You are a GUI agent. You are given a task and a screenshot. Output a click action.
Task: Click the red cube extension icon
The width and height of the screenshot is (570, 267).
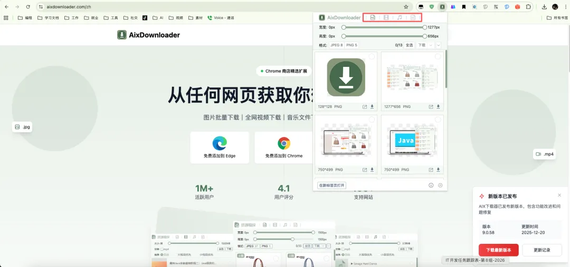coord(517,6)
